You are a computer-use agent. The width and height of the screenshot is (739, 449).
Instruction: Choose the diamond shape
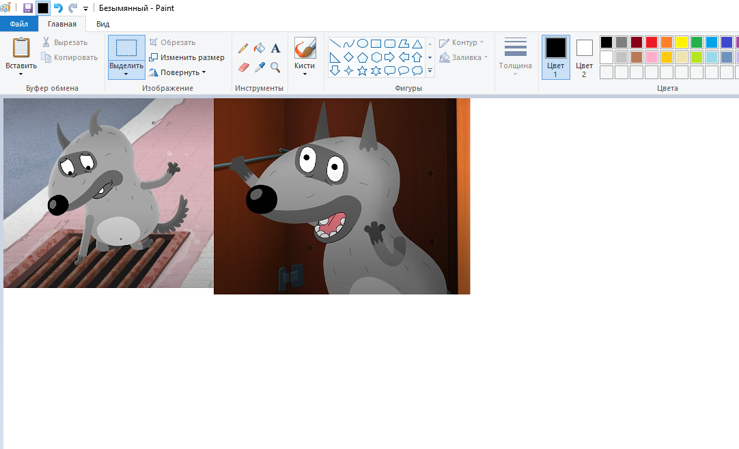pos(349,57)
